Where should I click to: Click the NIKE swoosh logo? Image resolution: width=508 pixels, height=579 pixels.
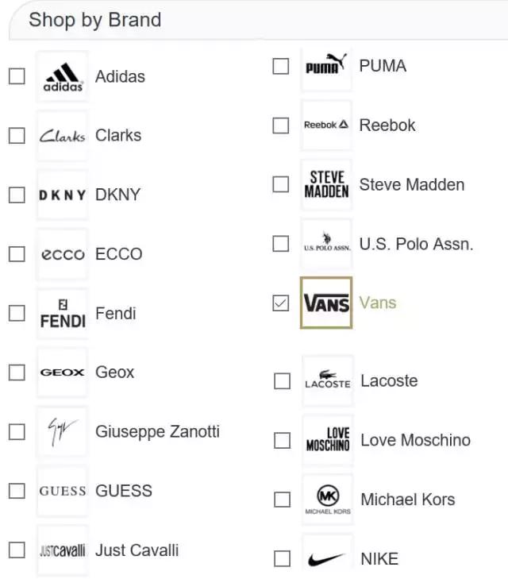pos(328,558)
